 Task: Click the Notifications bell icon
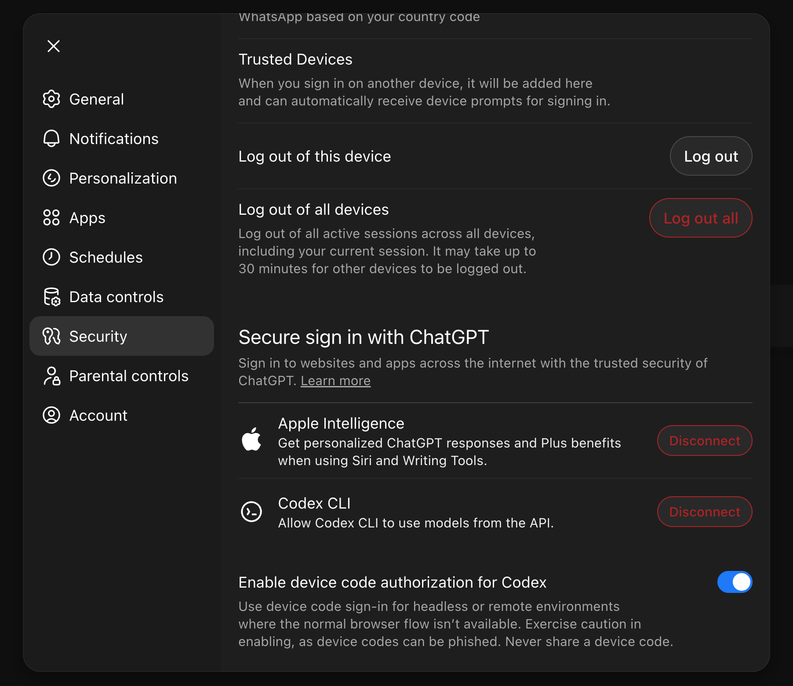51,138
